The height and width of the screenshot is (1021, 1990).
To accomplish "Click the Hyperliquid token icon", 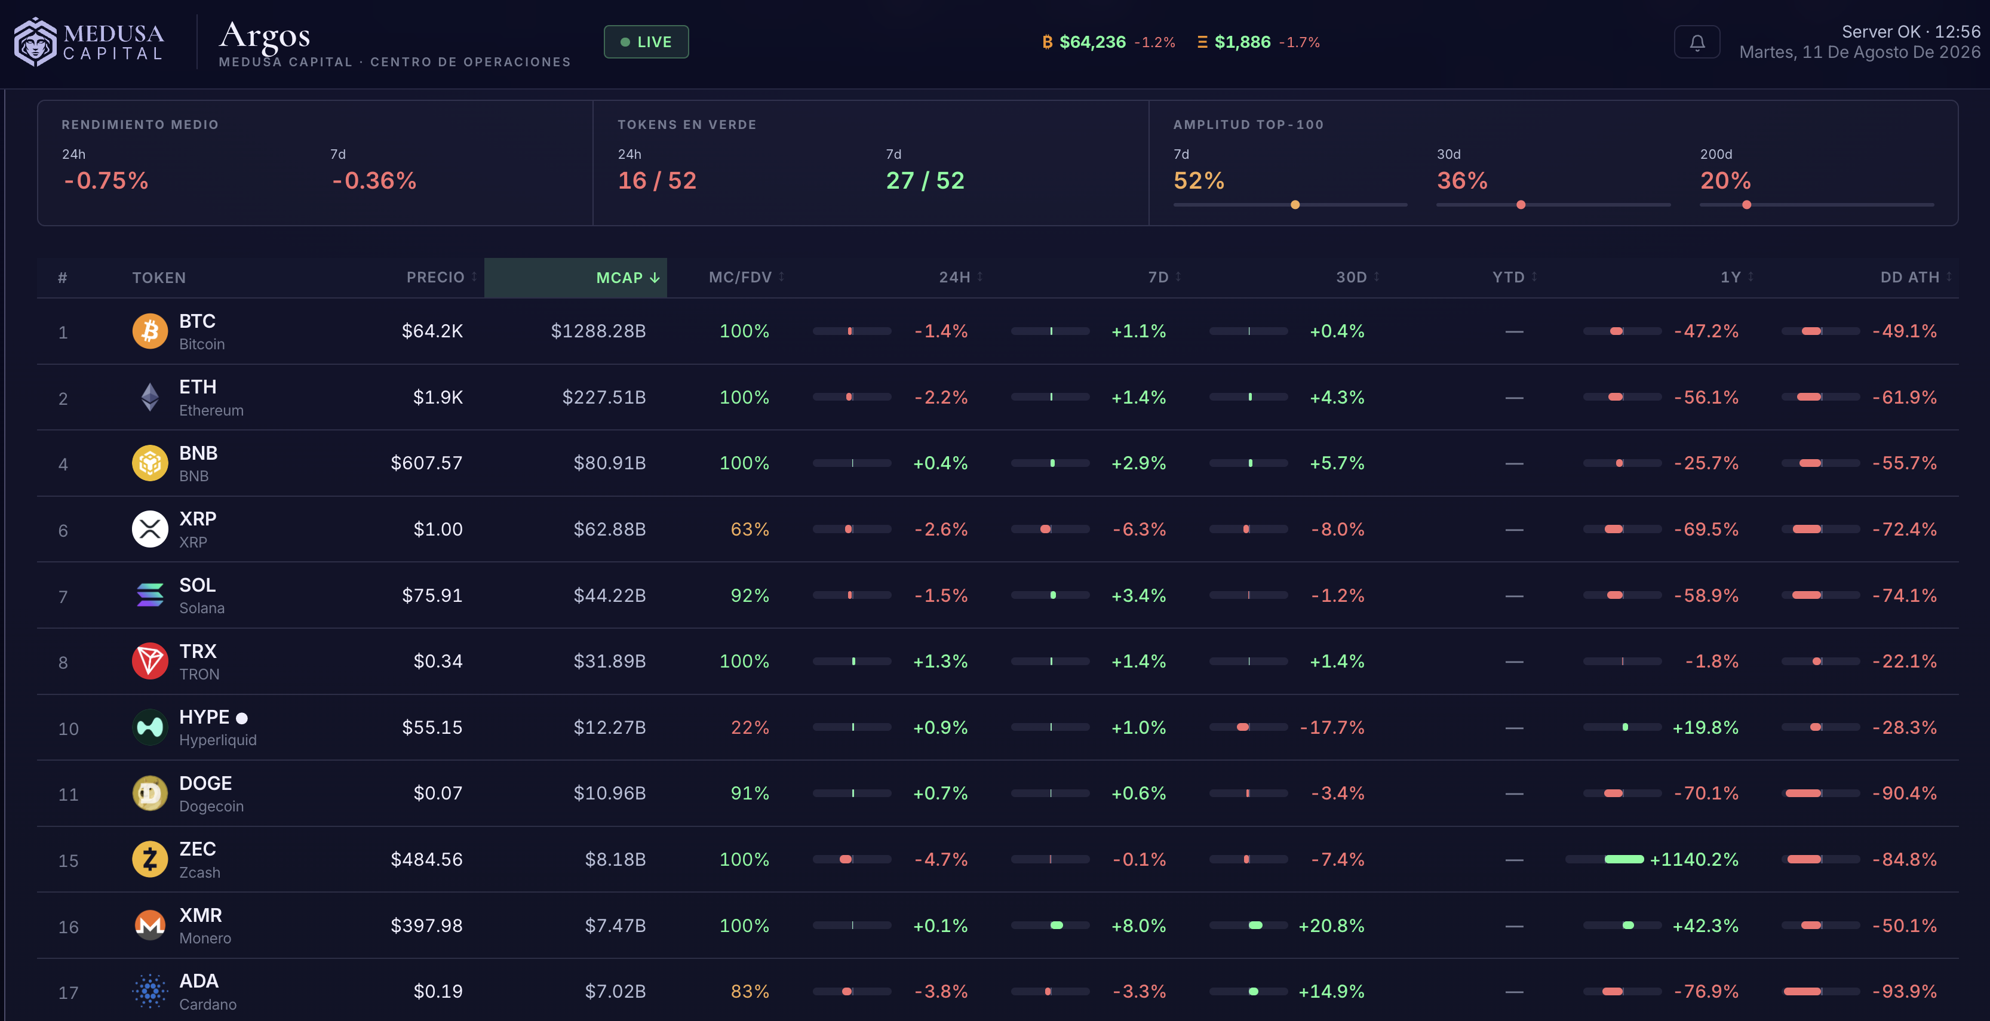I will [x=150, y=727].
